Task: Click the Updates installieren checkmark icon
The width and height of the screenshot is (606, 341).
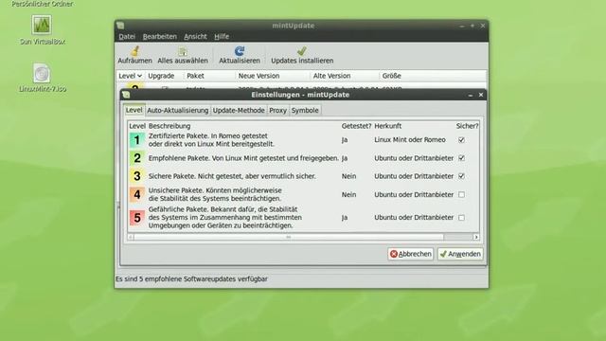Action: point(302,51)
